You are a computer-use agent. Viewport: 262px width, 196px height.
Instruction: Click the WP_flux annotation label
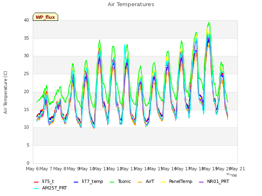45,17
